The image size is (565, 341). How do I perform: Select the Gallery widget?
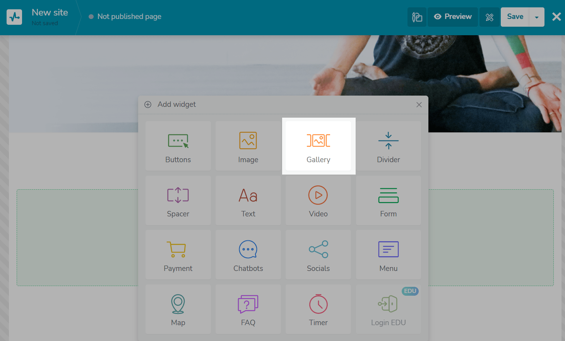(318, 146)
